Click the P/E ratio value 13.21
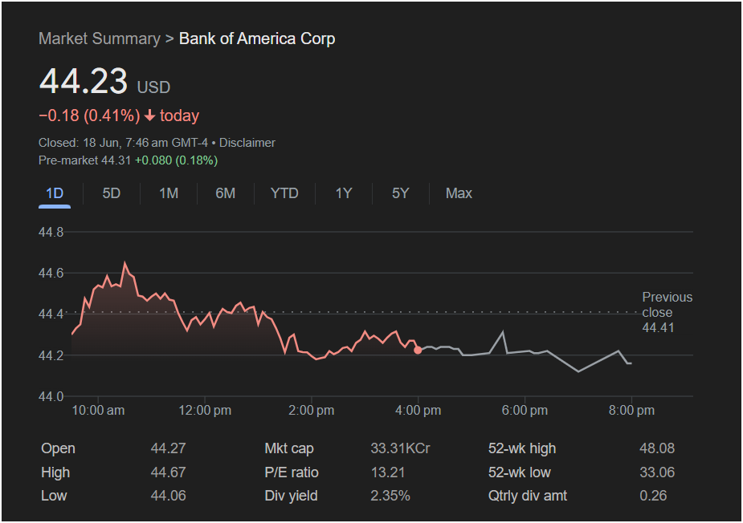Screen dimensions: 743x523 point(388,472)
